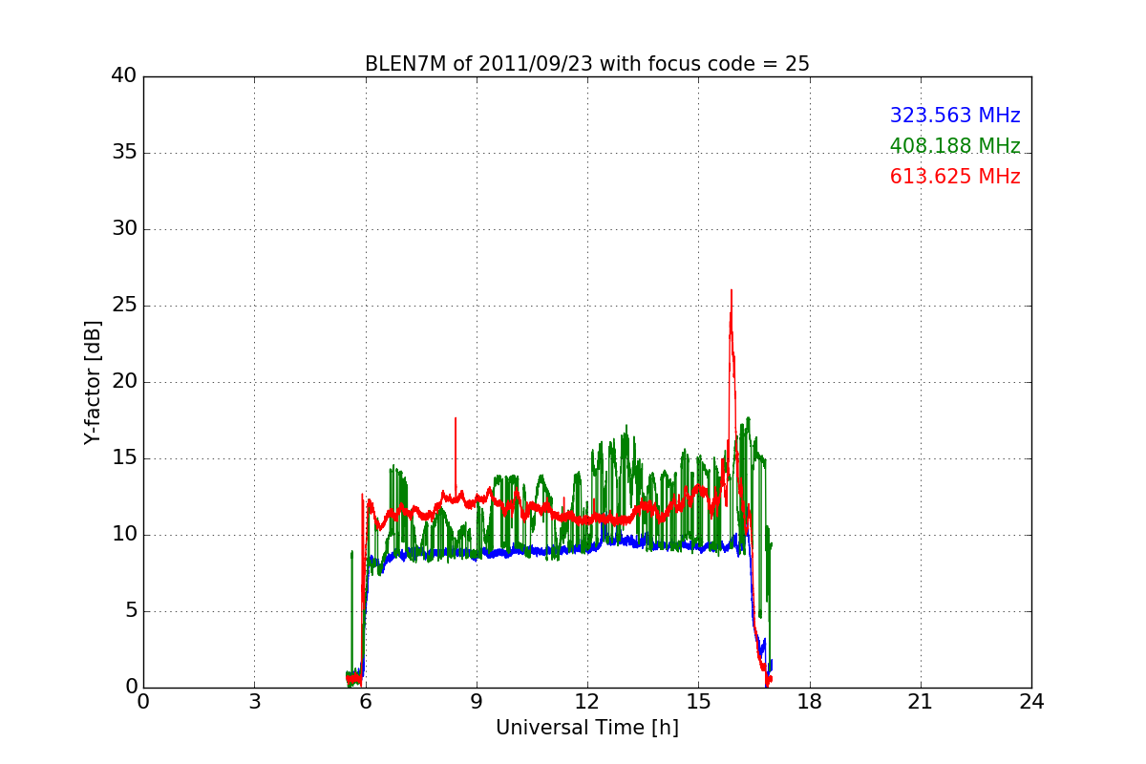Click the Universal Time [h] axis label
1146x764 pixels.
tap(587, 728)
